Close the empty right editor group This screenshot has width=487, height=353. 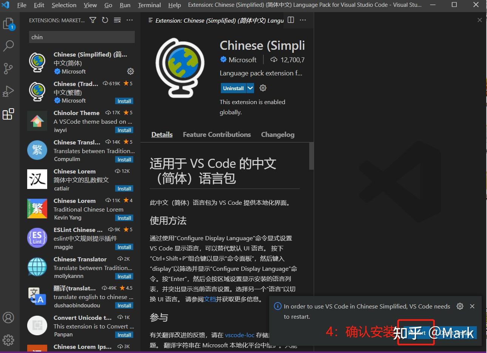coord(479,20)
